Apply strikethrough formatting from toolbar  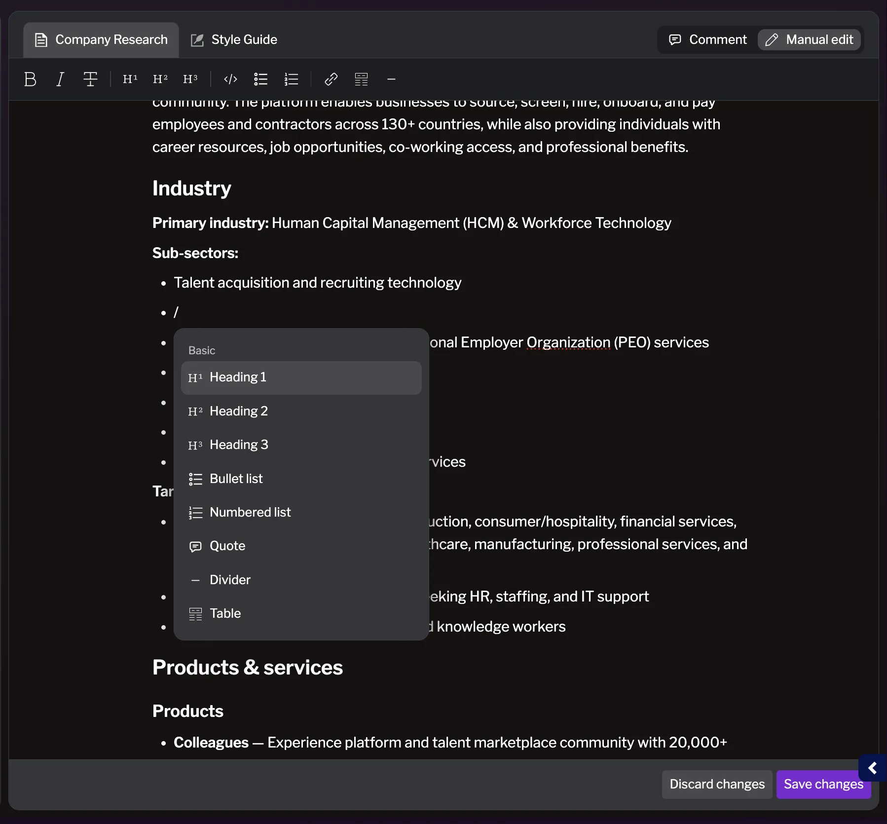click(x=90, y=79)
